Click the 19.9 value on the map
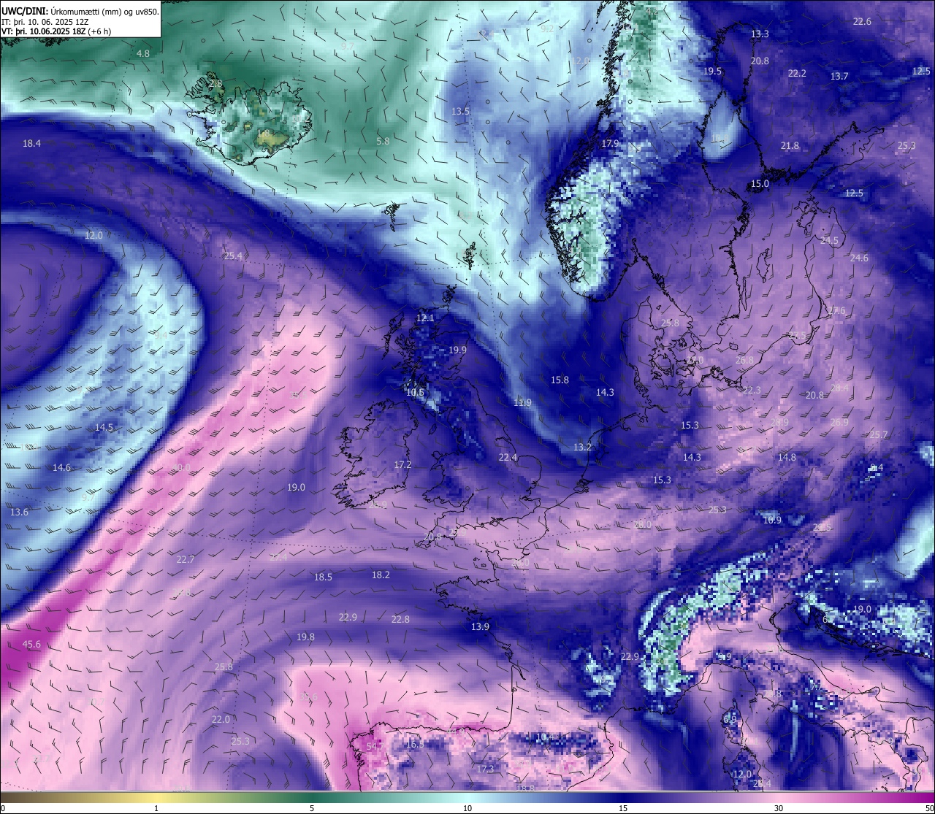Viewport: 935px width, 814px height. point(457,350)
